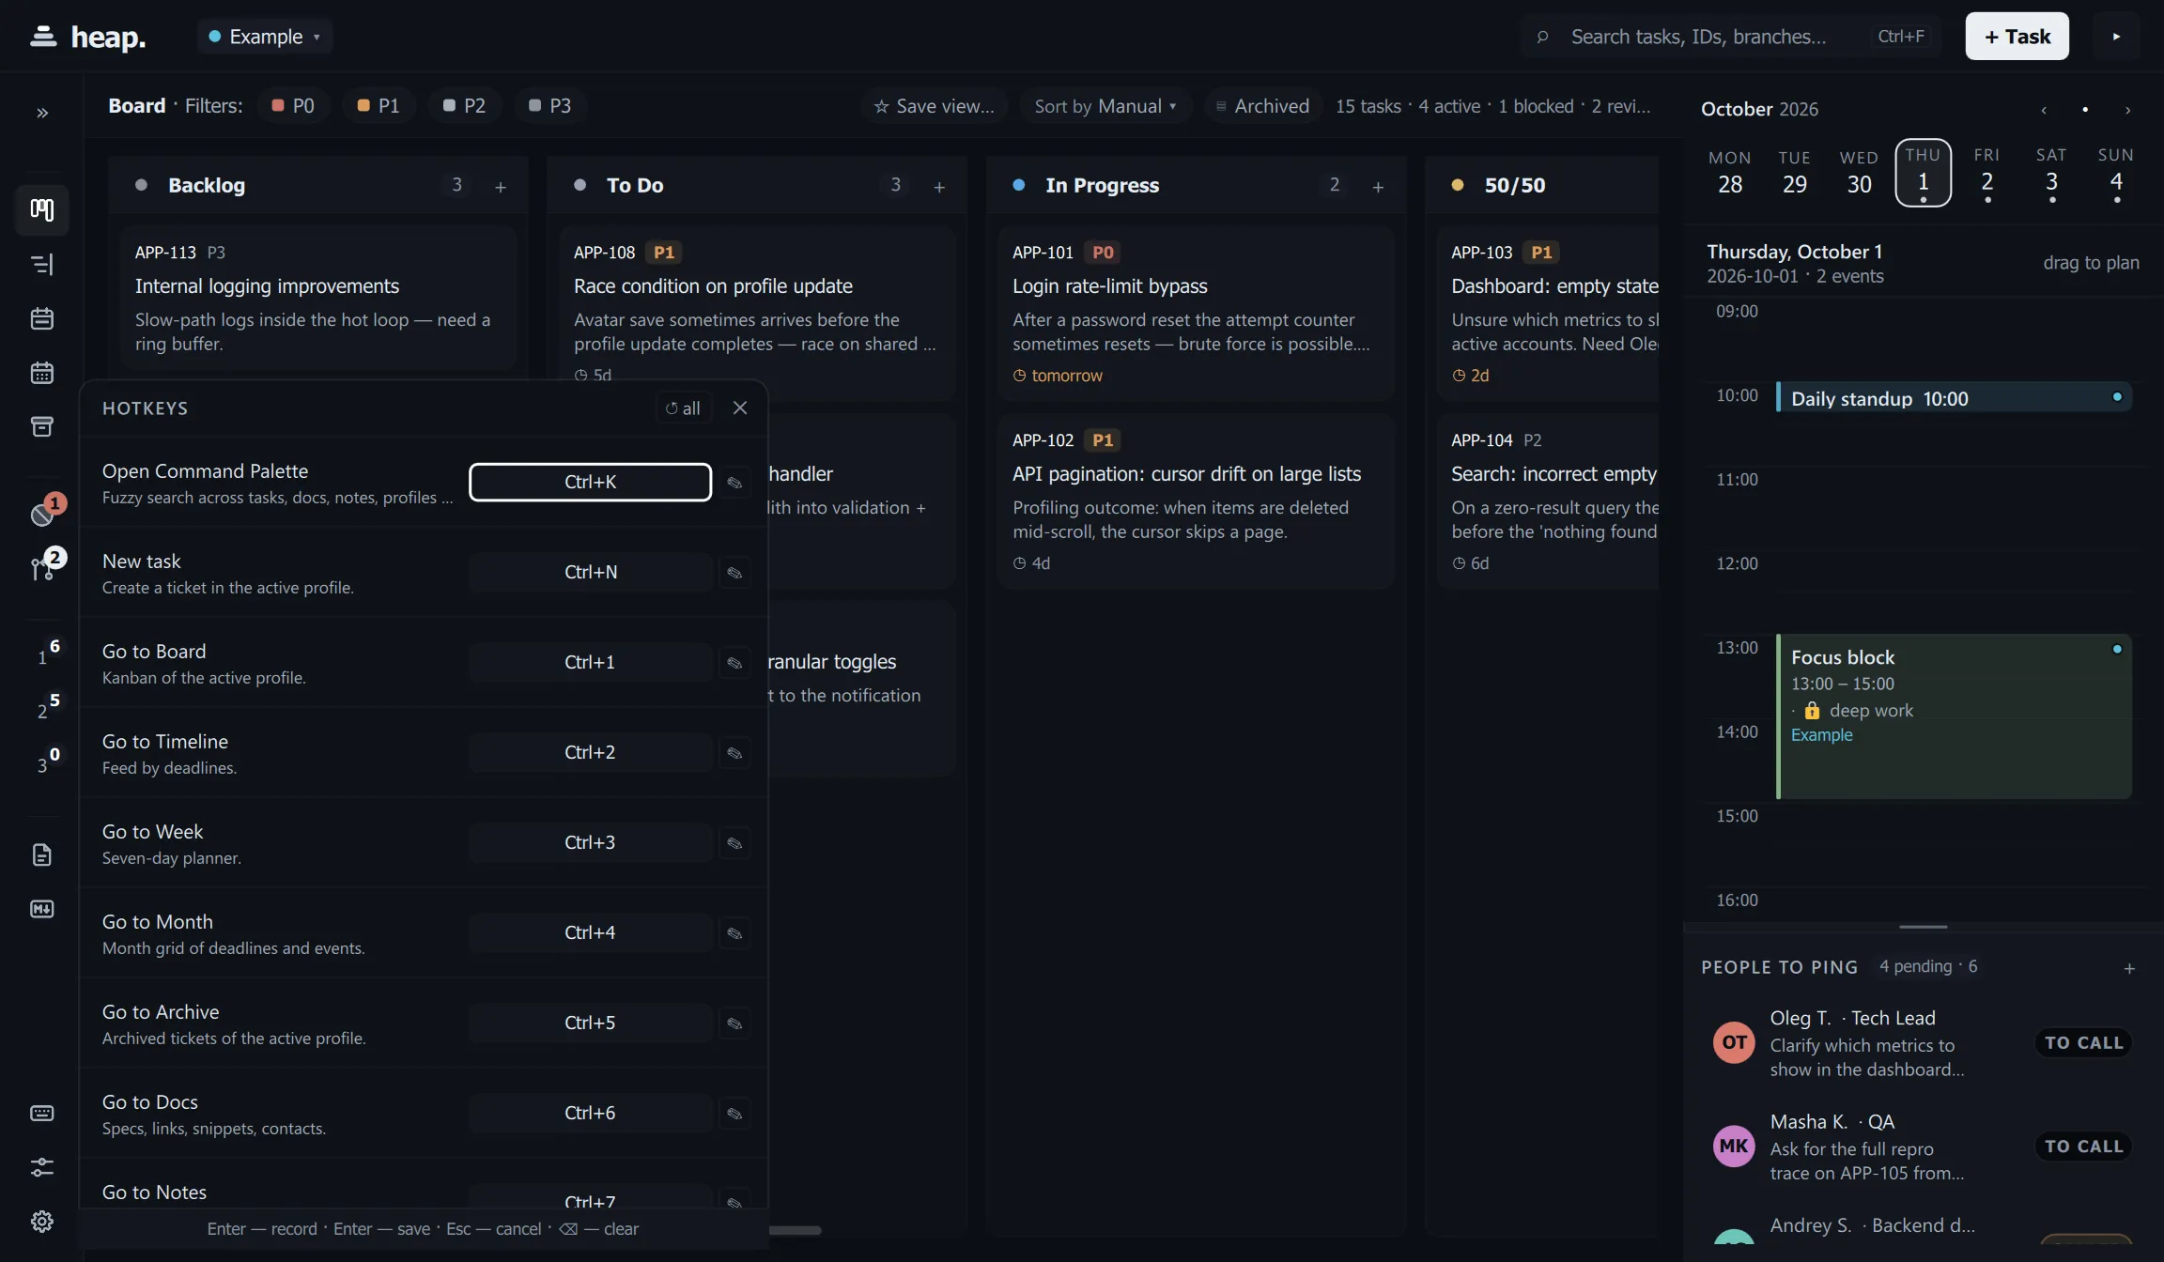Edit the Go to Timeline hotkey pencil icon

pos(734,753)
